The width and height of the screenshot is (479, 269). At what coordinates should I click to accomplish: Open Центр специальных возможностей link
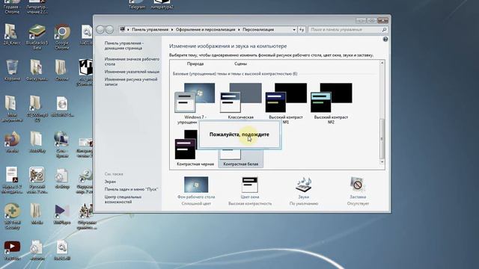(x=123, y=200)
